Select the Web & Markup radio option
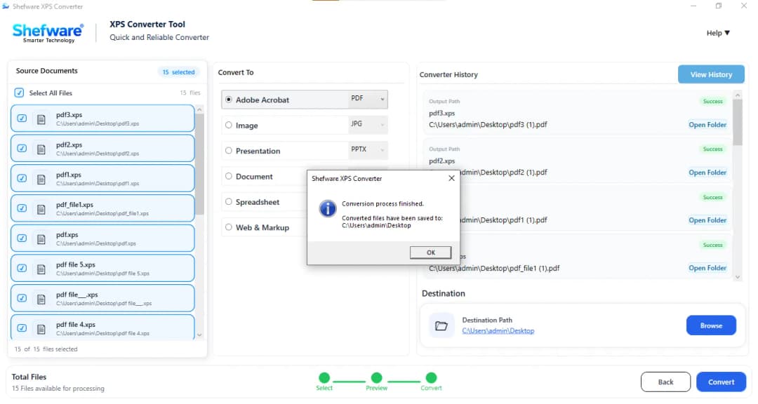The width and height of the screenshot is (758, 404). pos(229,227)
